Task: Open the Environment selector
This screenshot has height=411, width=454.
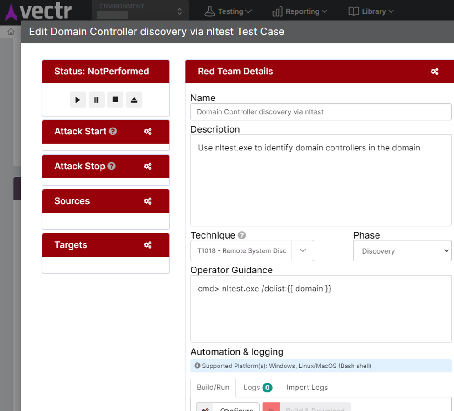Action: point(140,11)
